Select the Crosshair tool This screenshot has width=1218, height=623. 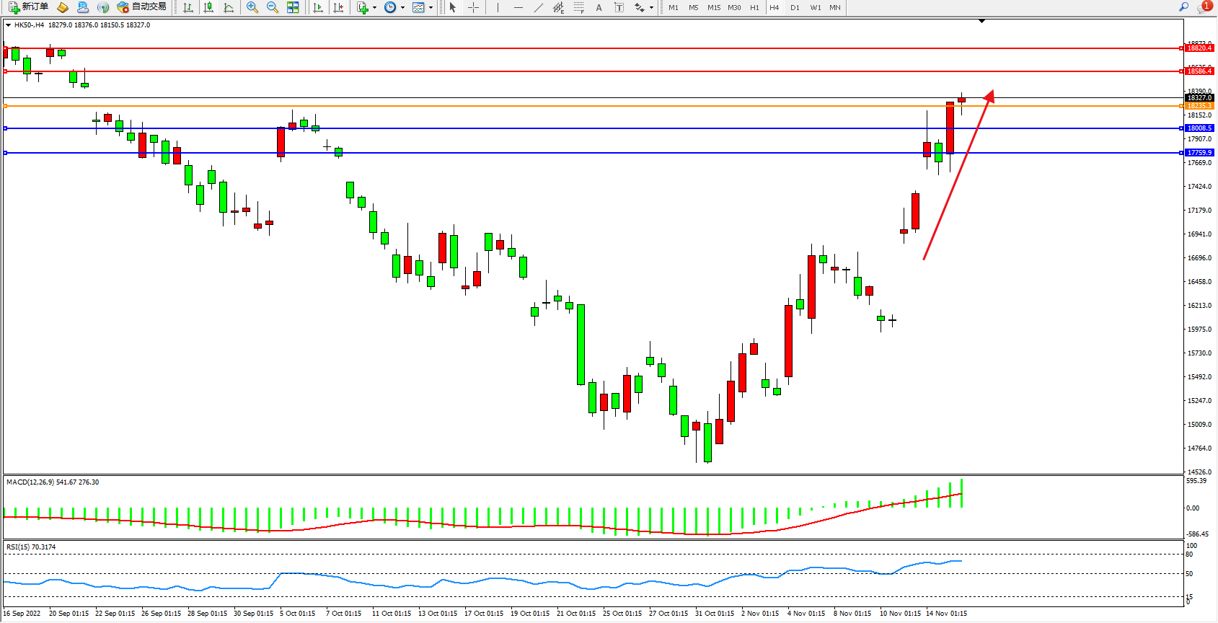click(x=473, y=7)
